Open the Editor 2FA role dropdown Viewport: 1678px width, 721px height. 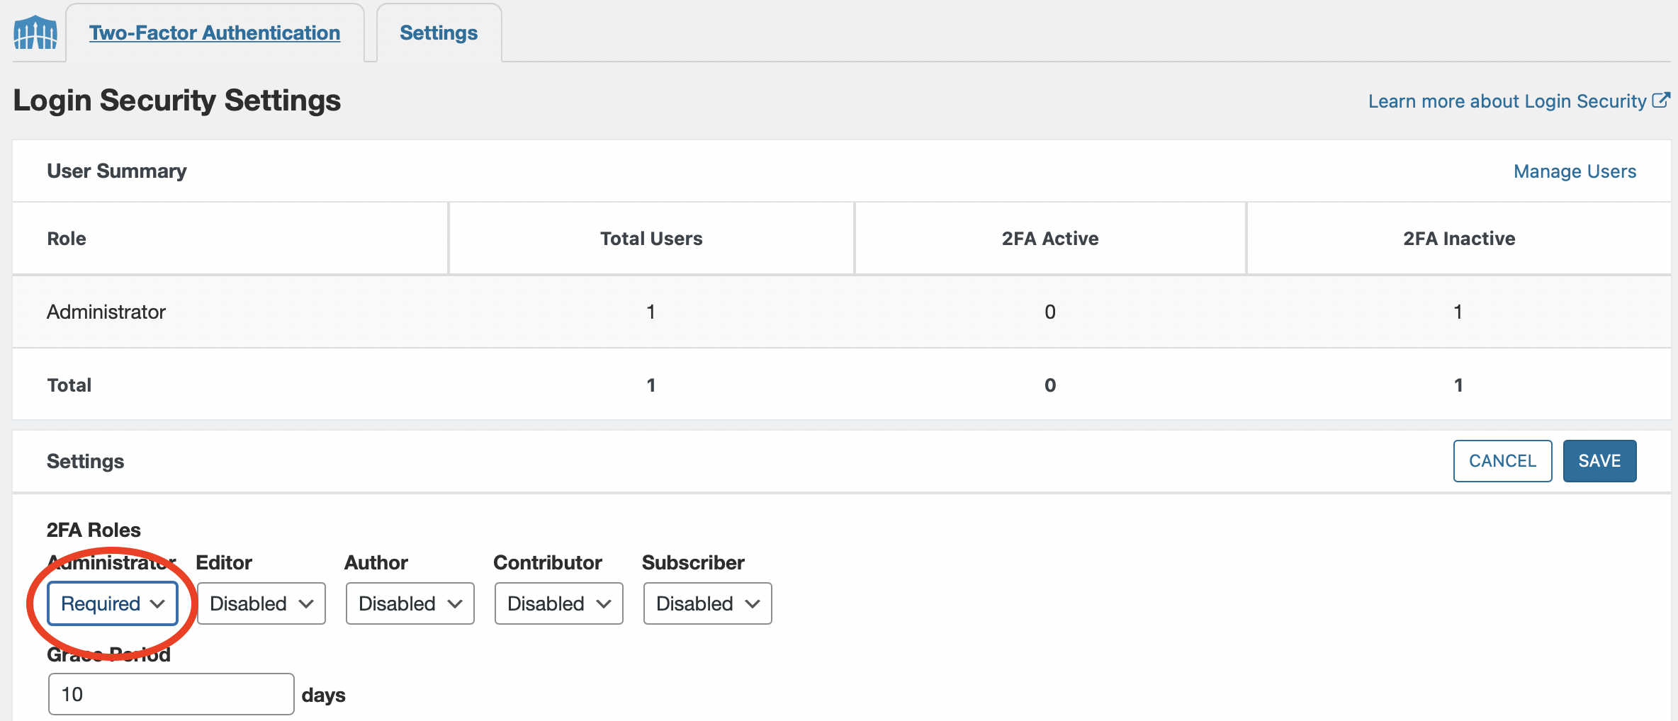pyautogui.click(x=261, y=603)
